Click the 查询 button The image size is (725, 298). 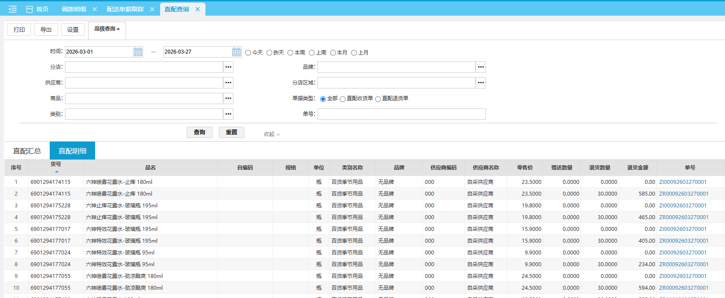[x=199, y=132]
